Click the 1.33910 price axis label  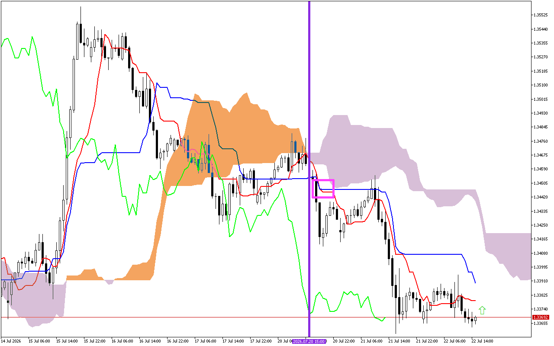click(x=541, y=281)
